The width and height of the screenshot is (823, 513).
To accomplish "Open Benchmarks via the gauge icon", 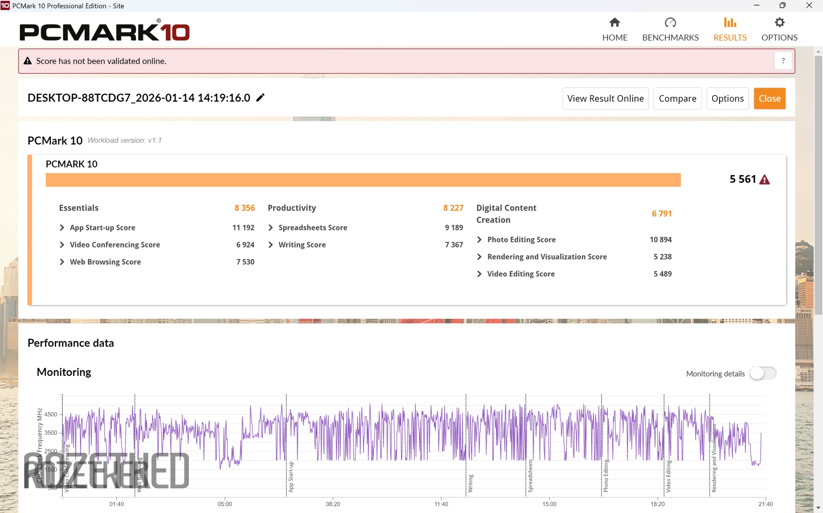I will 670,23.
